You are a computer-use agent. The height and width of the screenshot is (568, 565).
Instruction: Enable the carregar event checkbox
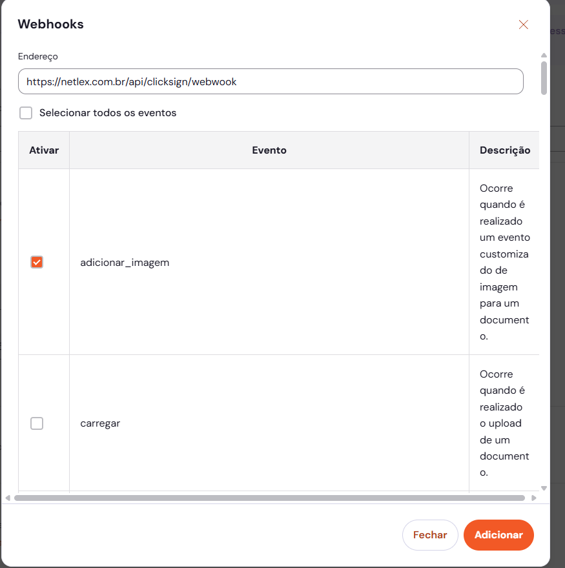[37, 423]
